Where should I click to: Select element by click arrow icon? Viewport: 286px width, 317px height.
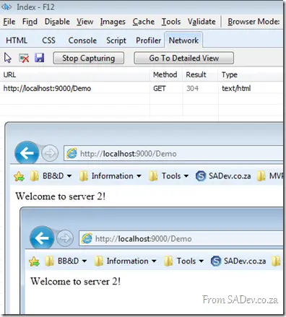tap(8, 58)
